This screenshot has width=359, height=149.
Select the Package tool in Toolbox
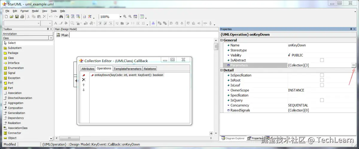pyautogui.click(x=13, y=53)
